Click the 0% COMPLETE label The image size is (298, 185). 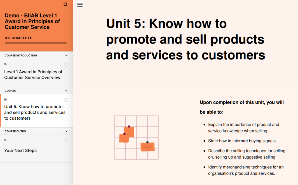pos(18,38)
